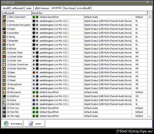Toggle left speaker dot for Side Stick

pos(34,104)
